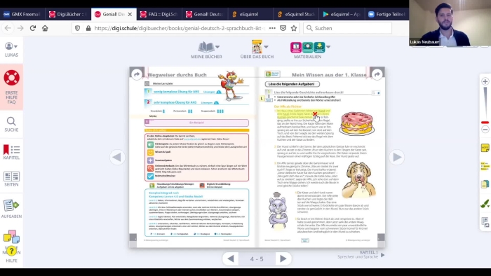Click the browser forward button

(20, 28)
